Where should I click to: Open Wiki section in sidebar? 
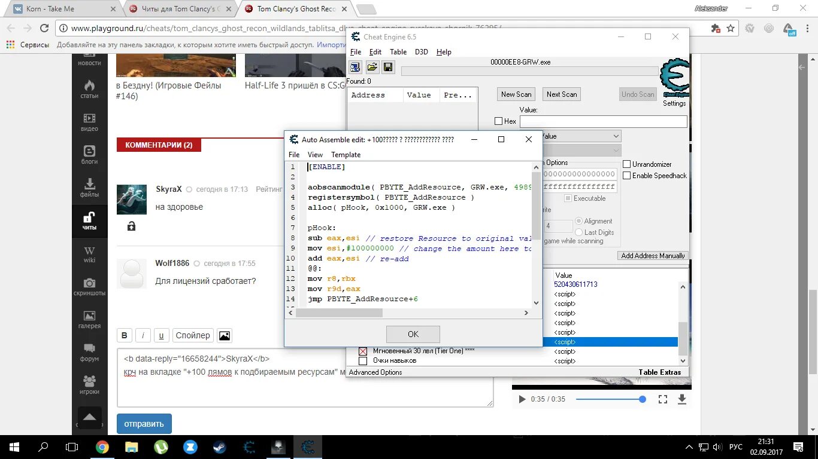(90, 254)
